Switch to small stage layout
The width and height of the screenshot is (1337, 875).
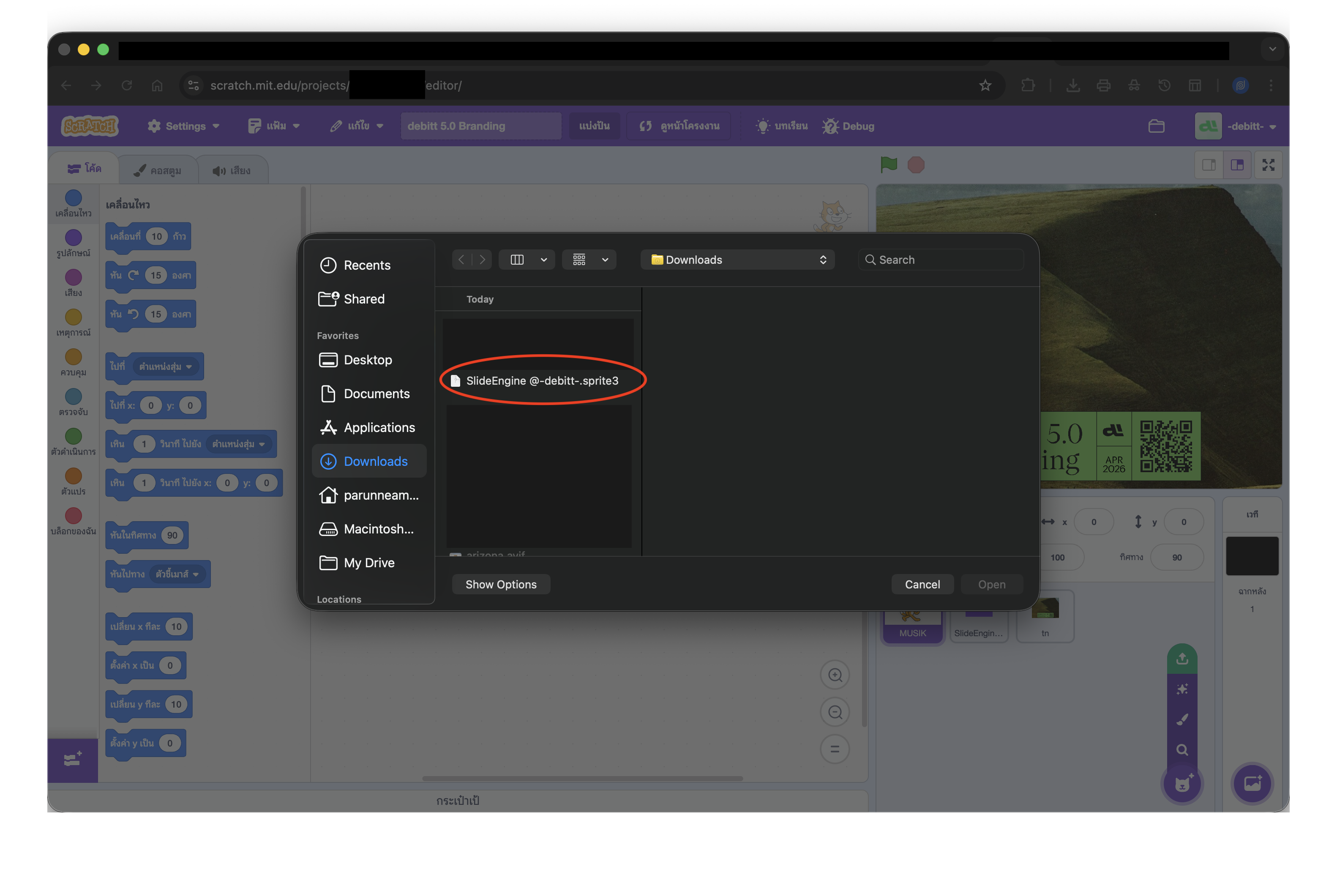1209,165
